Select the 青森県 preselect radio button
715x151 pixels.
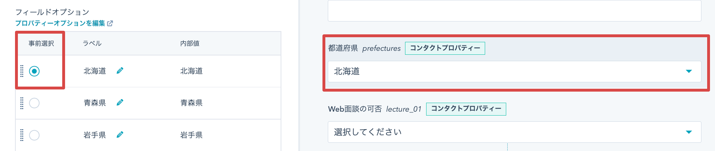coord(34,103)
